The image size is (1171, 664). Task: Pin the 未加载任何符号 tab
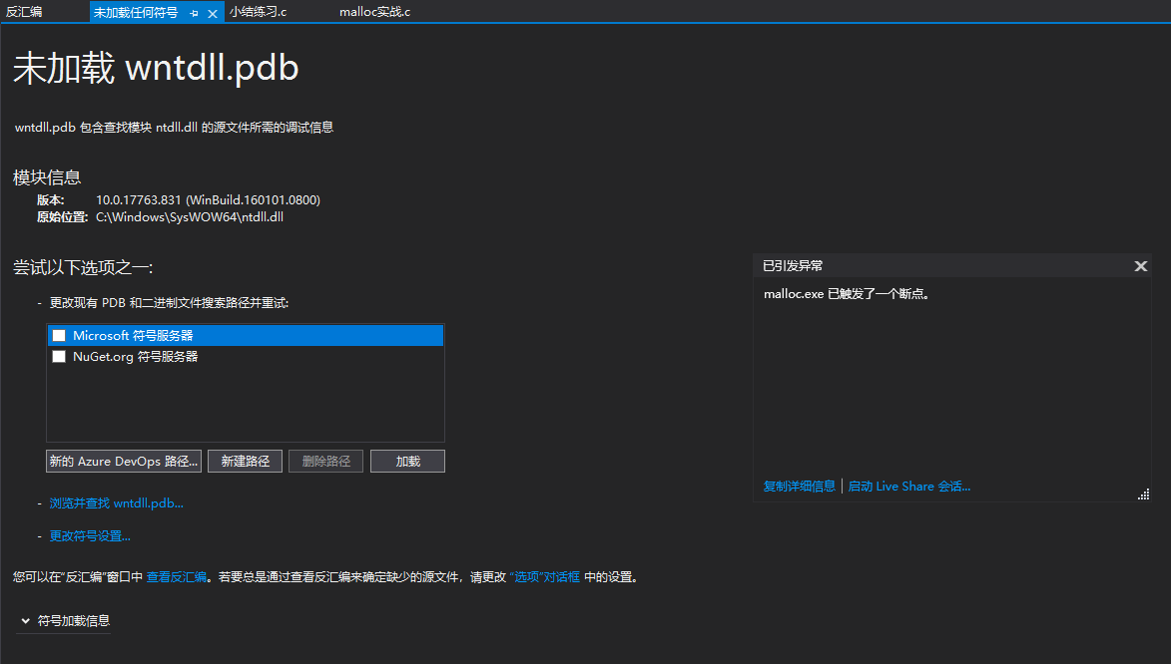[x=195, y=13]
